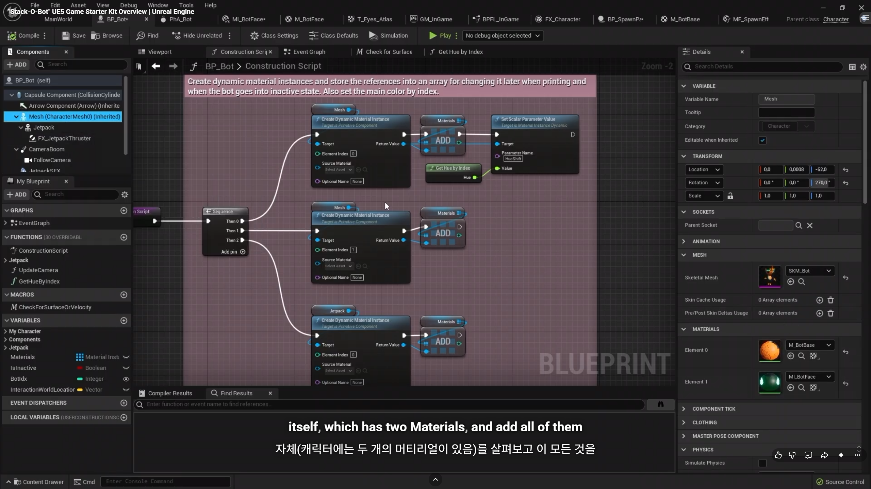This screenshot has width=871, height=489.
Task: Reset Location to default value
Action: pyautogui.click(x=845, y=170)
